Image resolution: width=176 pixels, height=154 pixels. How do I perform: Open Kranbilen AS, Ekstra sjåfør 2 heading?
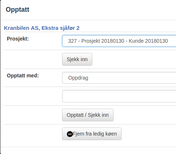click(x=42, y=28)
